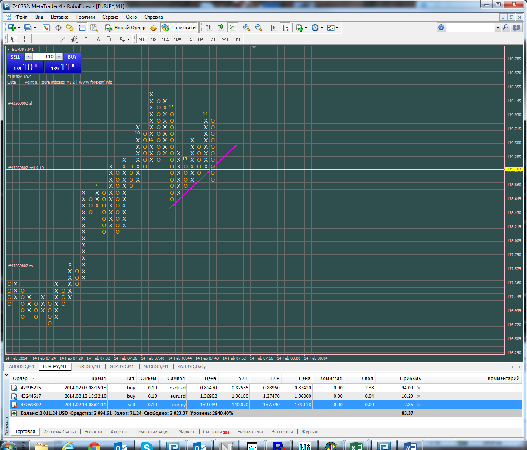The height and width of the screenshot is (450, 527).
Task: Open the Сигналы terminal tab
Action: point(216,432)
